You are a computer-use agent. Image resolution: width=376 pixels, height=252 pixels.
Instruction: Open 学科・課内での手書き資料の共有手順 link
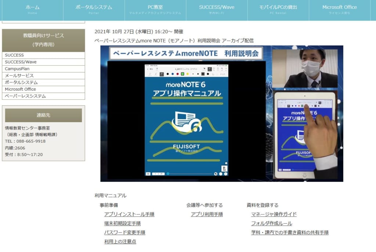coord(290,232)
